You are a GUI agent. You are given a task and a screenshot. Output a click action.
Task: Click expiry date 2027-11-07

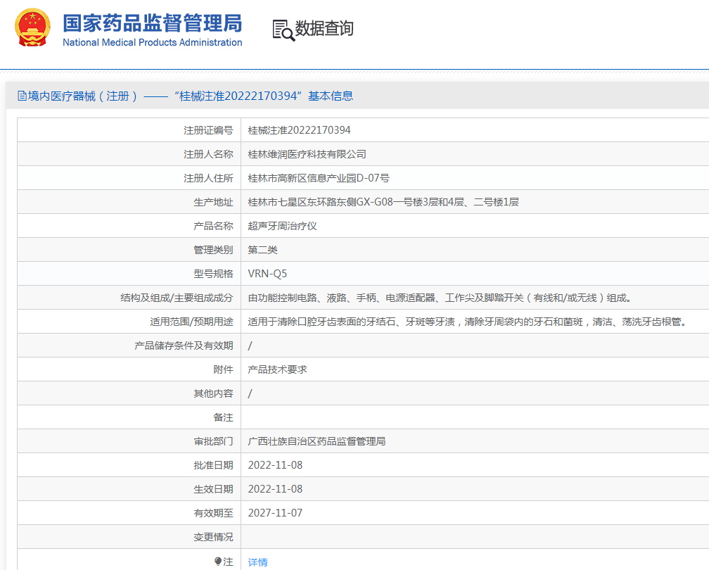click(276, 513)
